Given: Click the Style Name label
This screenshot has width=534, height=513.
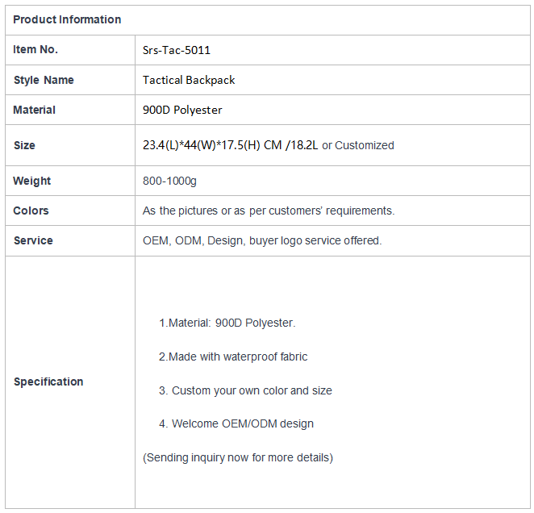Looking at the screenshot, I should tap(44, 80).
